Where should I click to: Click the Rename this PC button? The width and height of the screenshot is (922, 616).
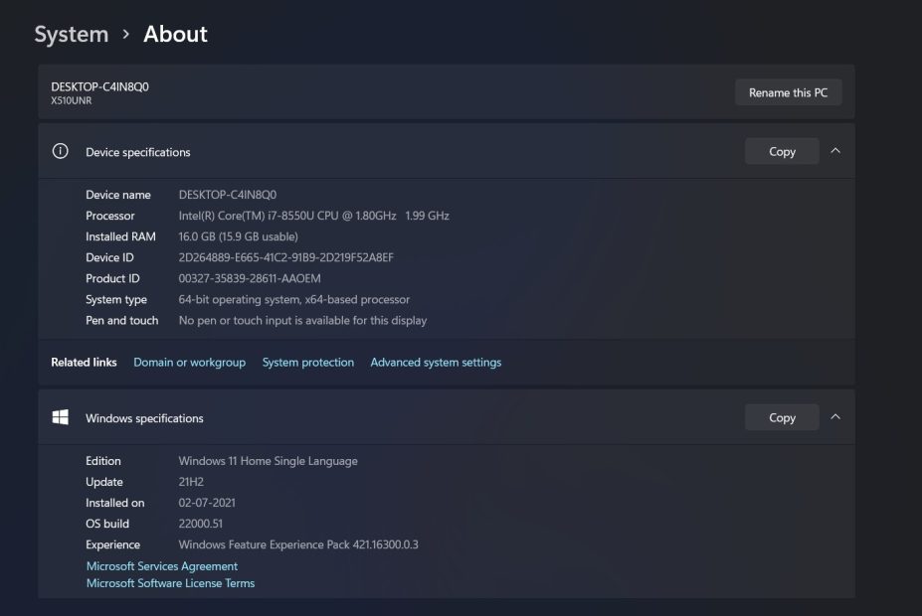click(x=788, y=92)
